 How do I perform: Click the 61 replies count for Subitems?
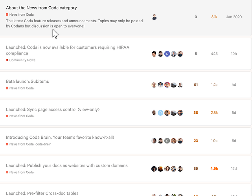point(196,85)
